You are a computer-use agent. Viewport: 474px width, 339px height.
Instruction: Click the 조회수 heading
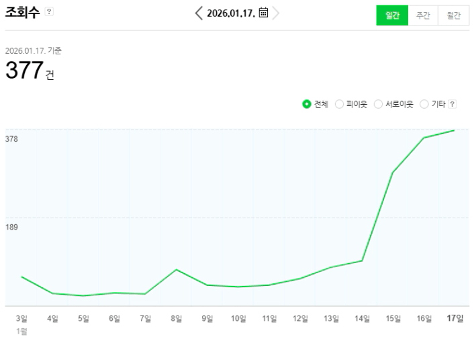click(x=22, y=13)
